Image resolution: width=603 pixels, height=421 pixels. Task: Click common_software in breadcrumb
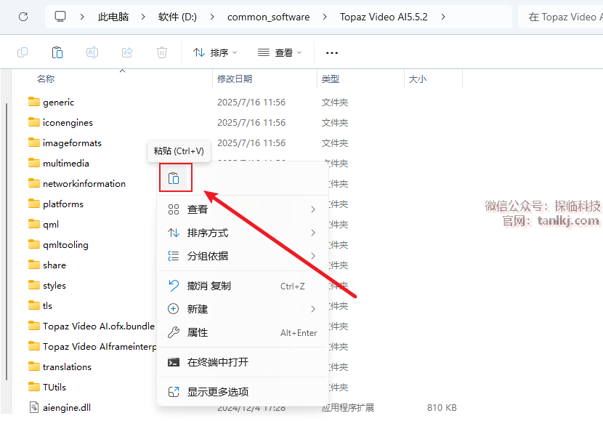[x=268, y=17]
